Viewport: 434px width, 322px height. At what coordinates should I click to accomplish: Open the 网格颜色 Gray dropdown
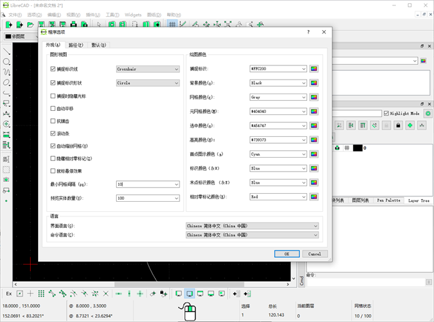point(278,97)
